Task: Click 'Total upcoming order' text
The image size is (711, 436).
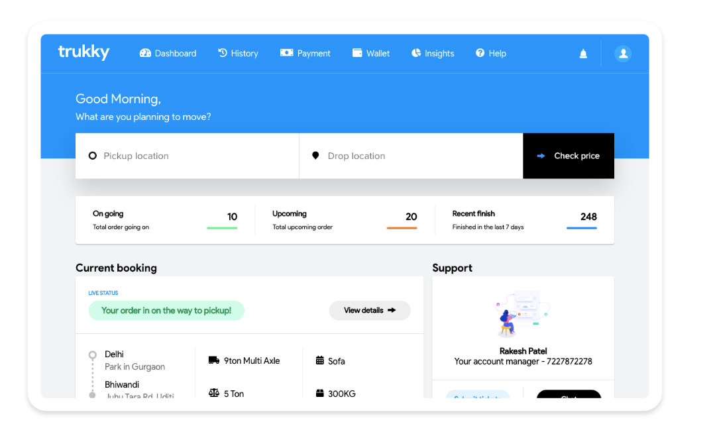Action: [302, 227]
